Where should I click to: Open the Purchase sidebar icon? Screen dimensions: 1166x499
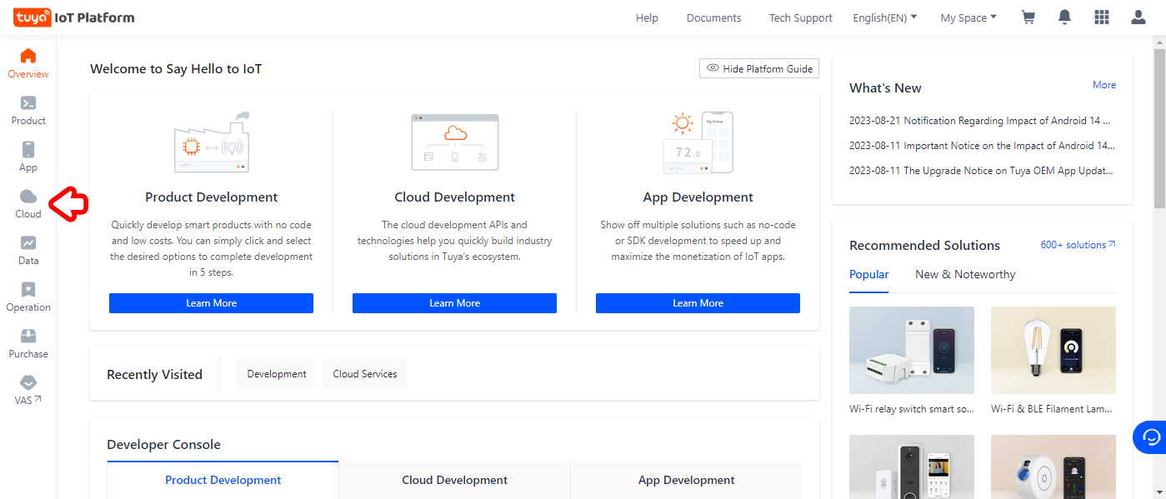pyautogui.click(x=28, y=337)
